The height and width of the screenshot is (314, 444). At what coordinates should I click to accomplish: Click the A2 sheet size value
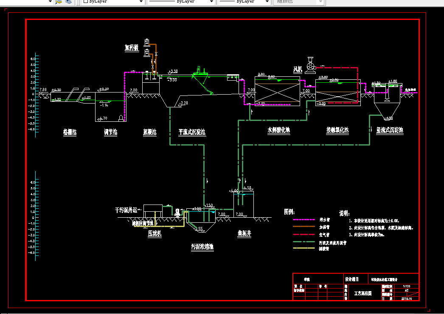point(407,291)
